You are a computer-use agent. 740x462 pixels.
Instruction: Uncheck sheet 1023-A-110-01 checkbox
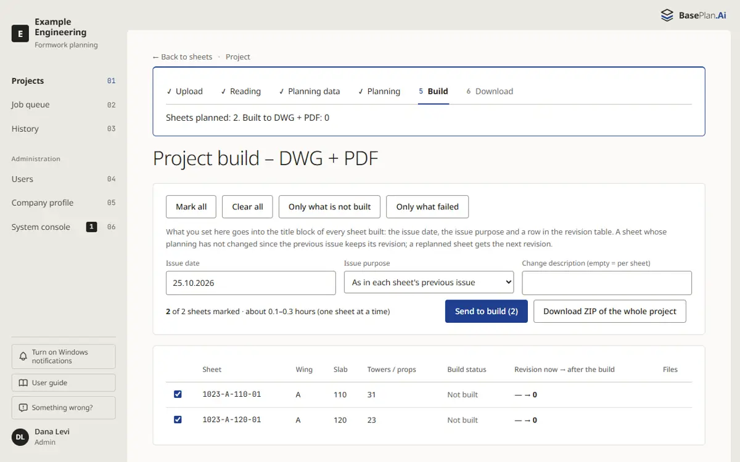(x=178, y=394)
